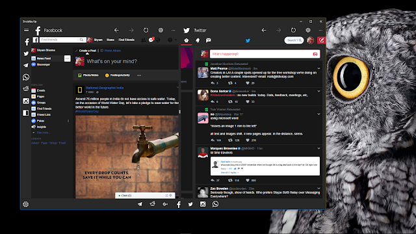Expand Matt Pearce tweet options chevron
Screen dimensions: 416x234
(x=318, y=68)
